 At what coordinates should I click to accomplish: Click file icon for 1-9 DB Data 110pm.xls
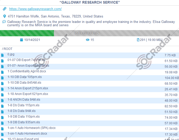(x=2, y=117)
